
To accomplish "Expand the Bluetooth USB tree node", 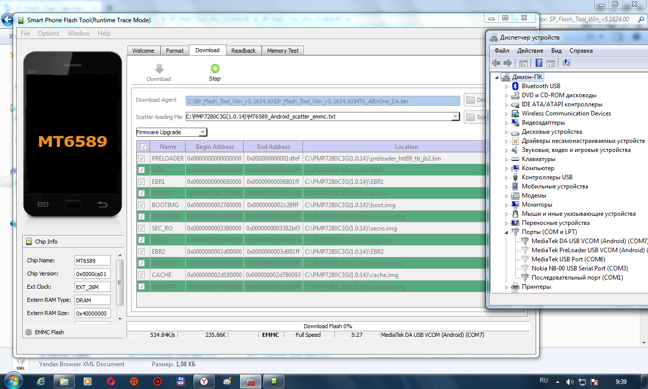I will pos(506,86).
